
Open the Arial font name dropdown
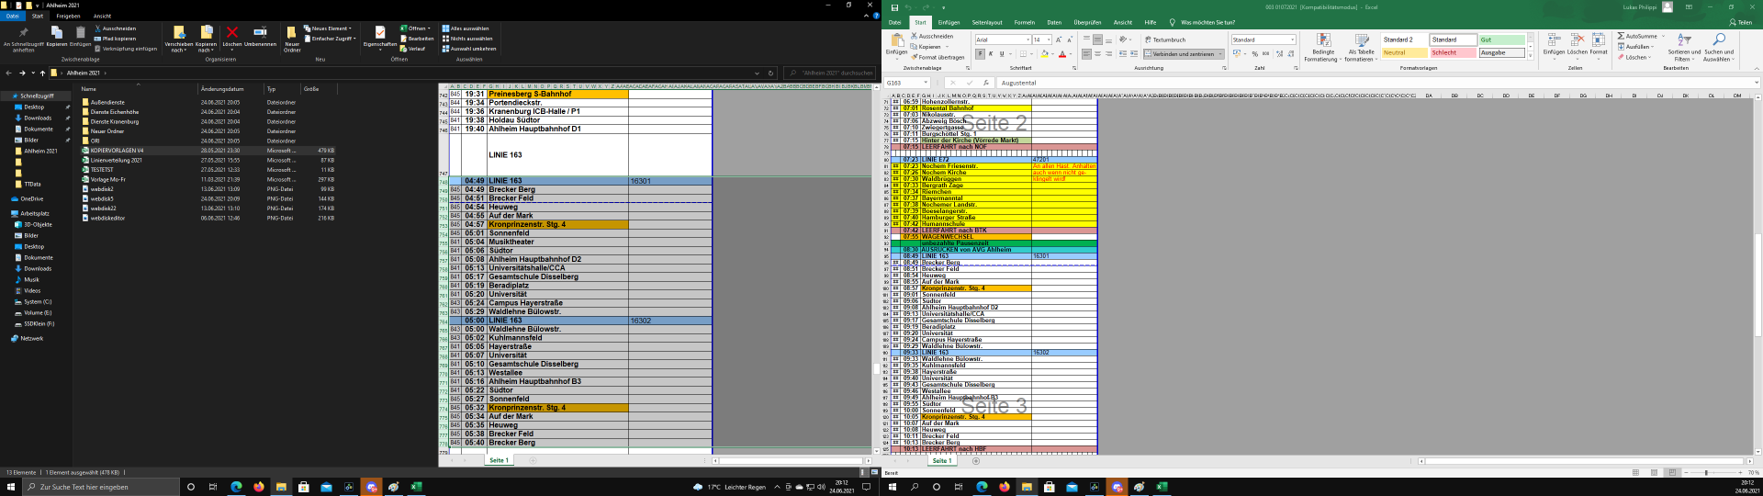(1027, 40)
